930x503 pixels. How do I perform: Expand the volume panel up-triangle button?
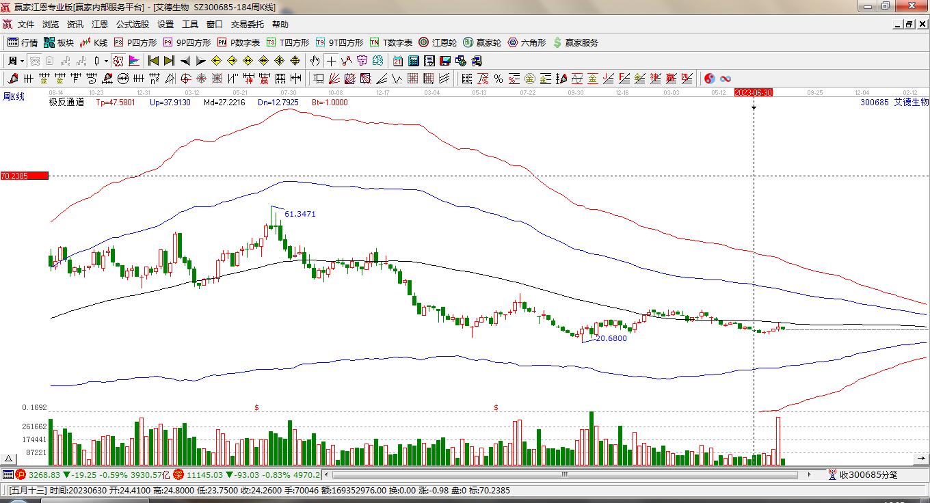point(9,459)
